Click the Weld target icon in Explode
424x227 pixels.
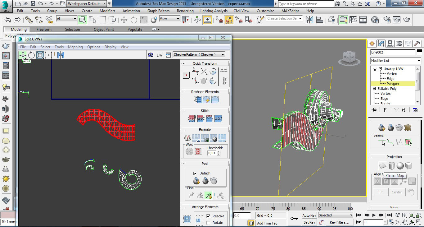(189, 151)
